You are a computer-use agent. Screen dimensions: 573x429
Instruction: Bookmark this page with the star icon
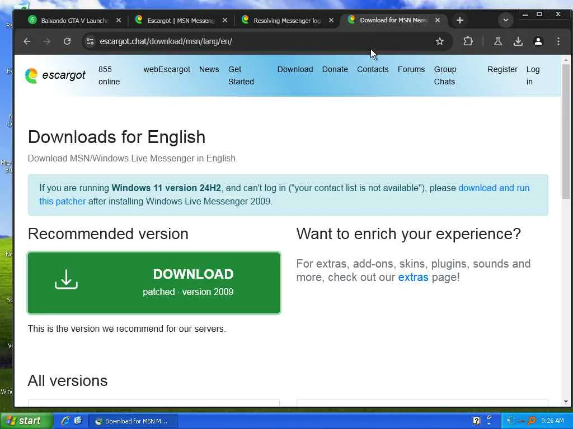[440, 41]
